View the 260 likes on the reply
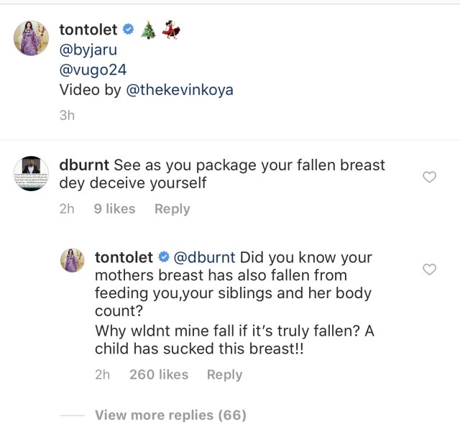The image size is (460, 434). coord(159,374)
